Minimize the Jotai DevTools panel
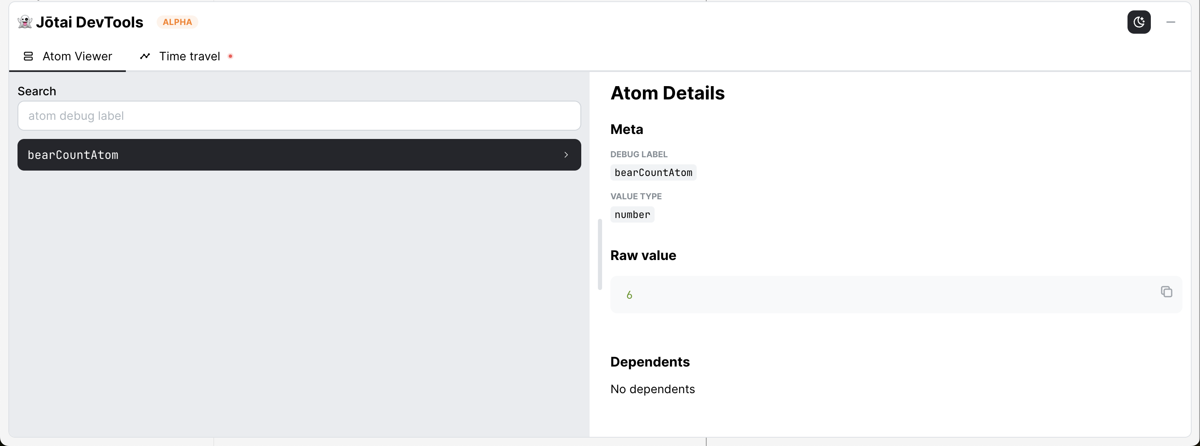Screen dimensions: 1200x446 1171,22
